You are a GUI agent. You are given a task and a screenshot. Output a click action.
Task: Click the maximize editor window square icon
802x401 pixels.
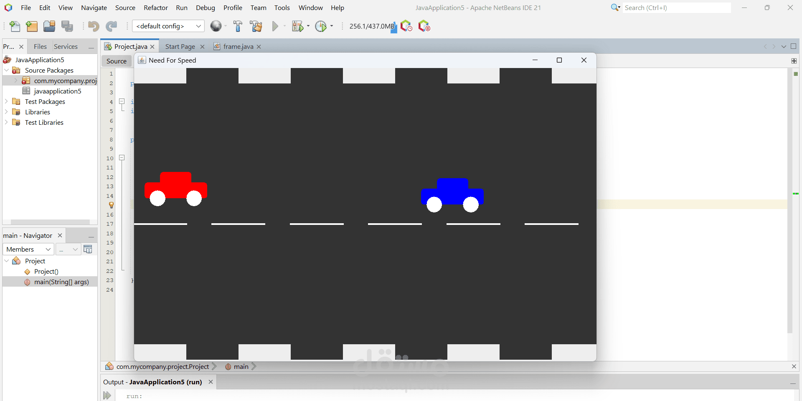(794, 46)
